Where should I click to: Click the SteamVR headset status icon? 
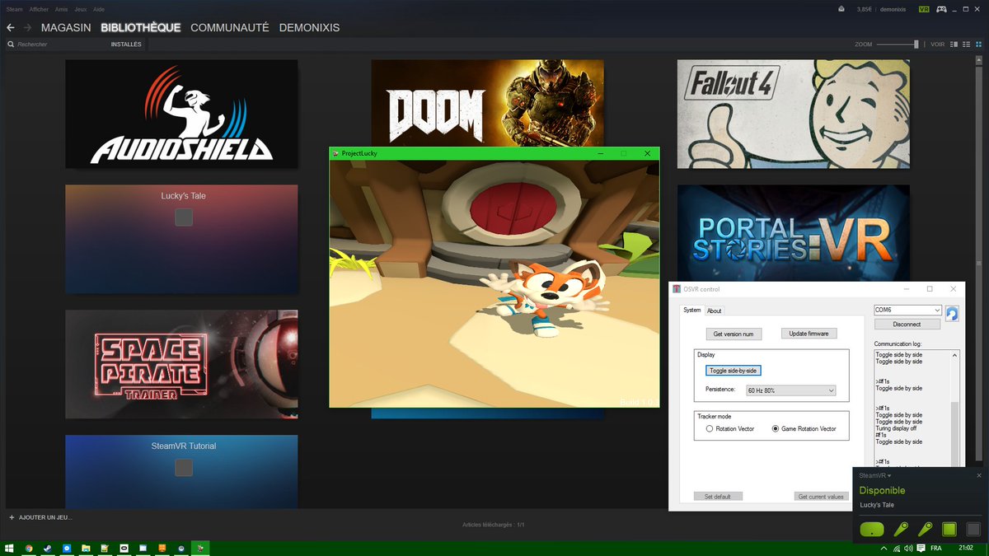(871, 529)
